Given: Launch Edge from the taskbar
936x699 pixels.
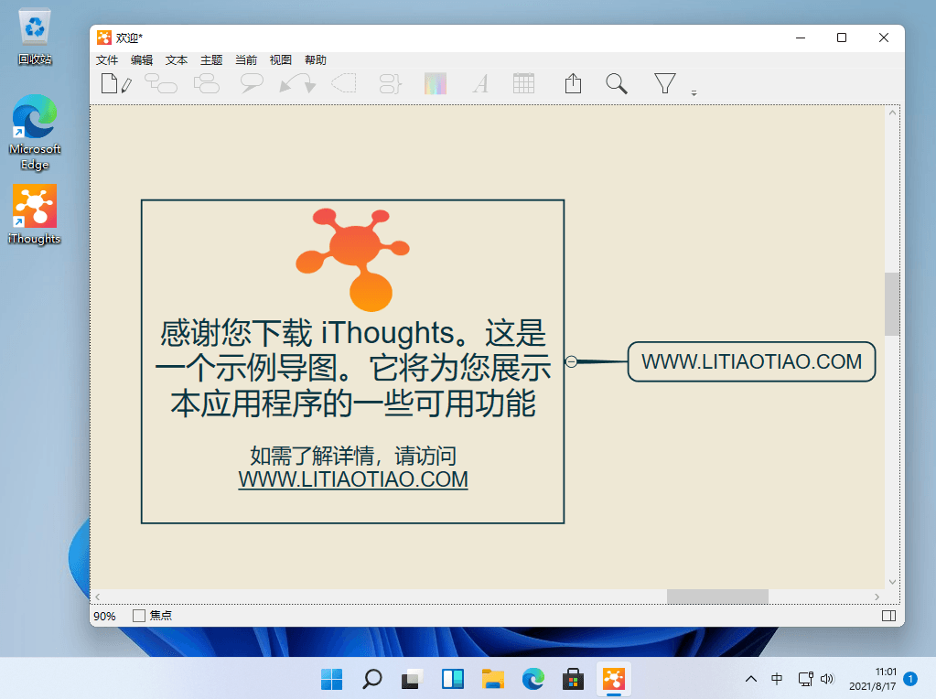Looking at the screenshot, I should [x=533, y=679].
